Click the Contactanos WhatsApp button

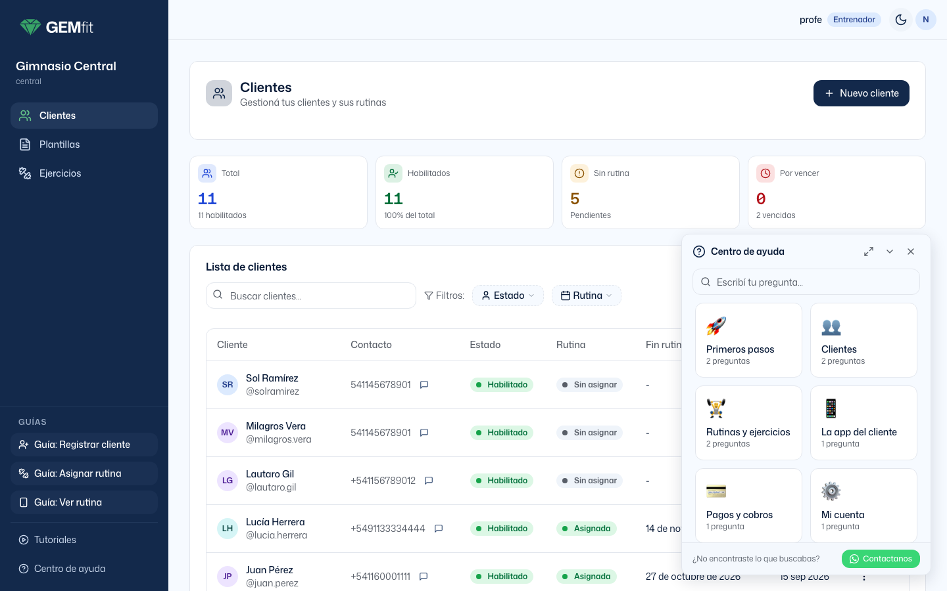click(x=881, y=559)
